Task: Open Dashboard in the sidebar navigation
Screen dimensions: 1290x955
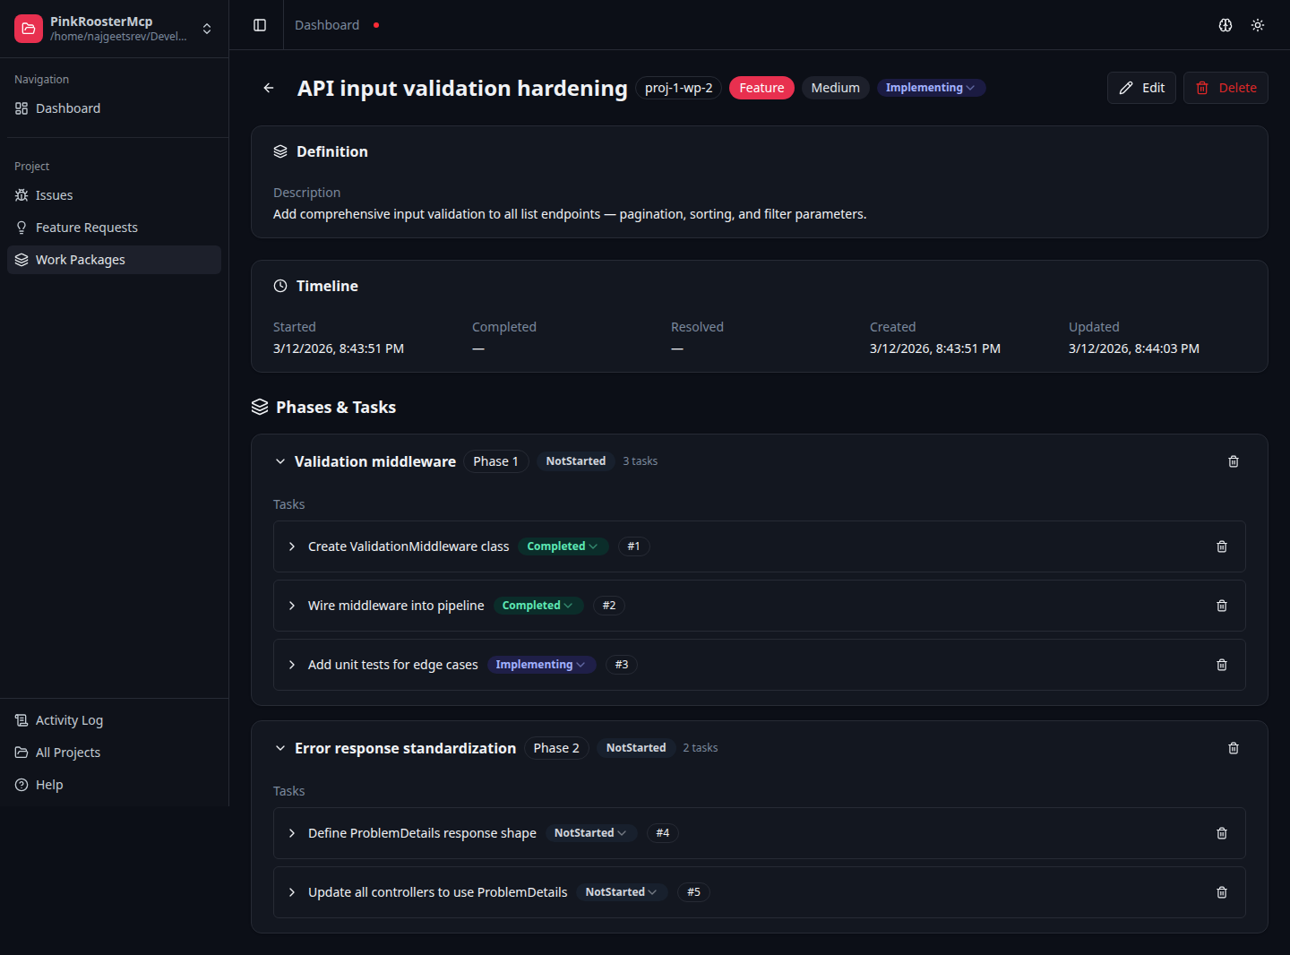Action: pos(114,108)
